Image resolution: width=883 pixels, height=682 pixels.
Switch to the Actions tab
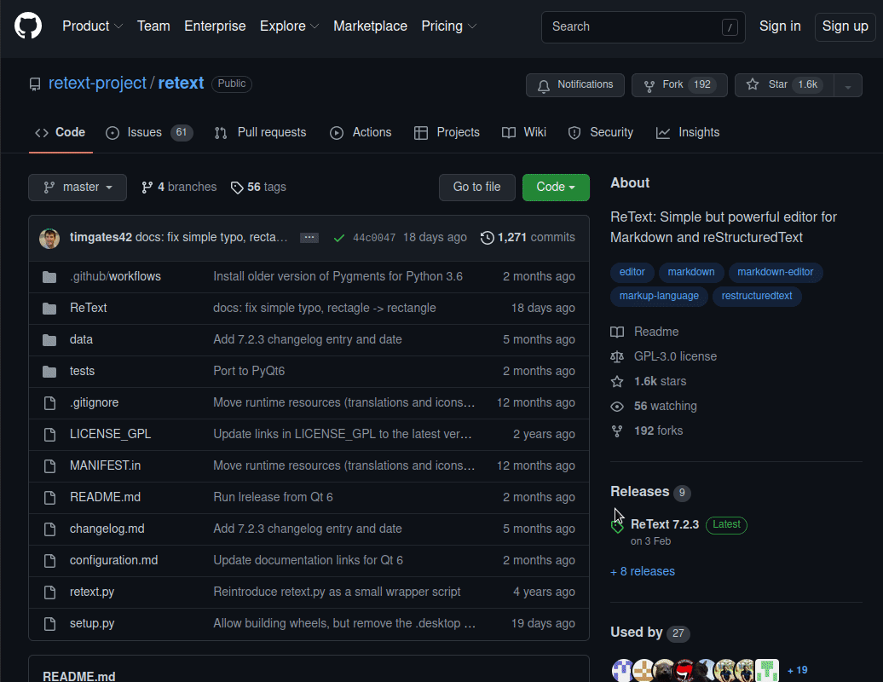[x=361, y=132]
